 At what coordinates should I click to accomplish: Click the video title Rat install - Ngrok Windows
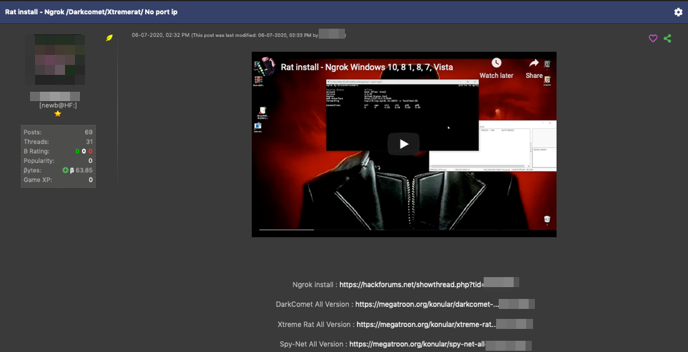click(367, 67)
